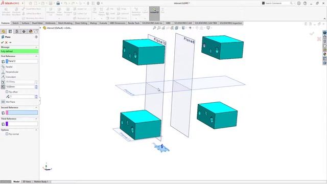Viewport: 327px width, 184px height.
Task: Click the Third Reference purple selection box
Action: click(22, 124)
